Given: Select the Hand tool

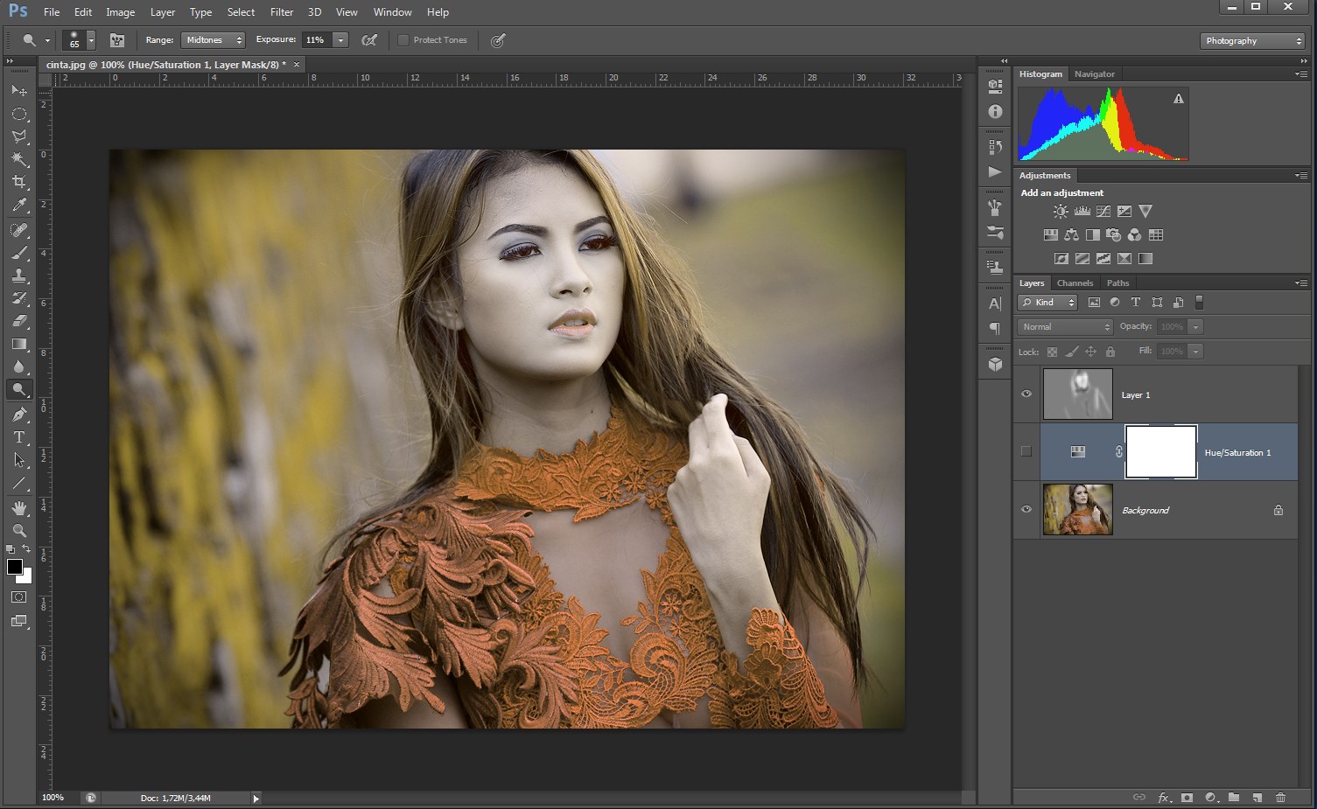Looking at the screenshot, I should click(19, 507).
